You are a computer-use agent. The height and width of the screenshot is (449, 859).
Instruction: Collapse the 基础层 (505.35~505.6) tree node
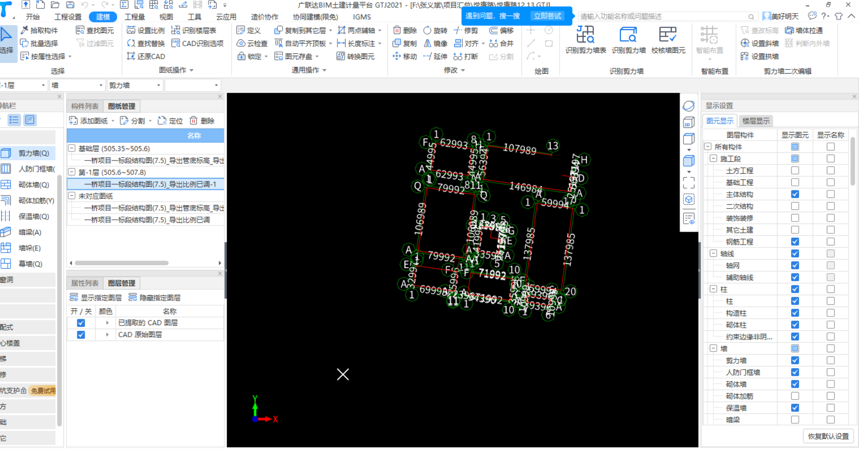pos(72,148)
